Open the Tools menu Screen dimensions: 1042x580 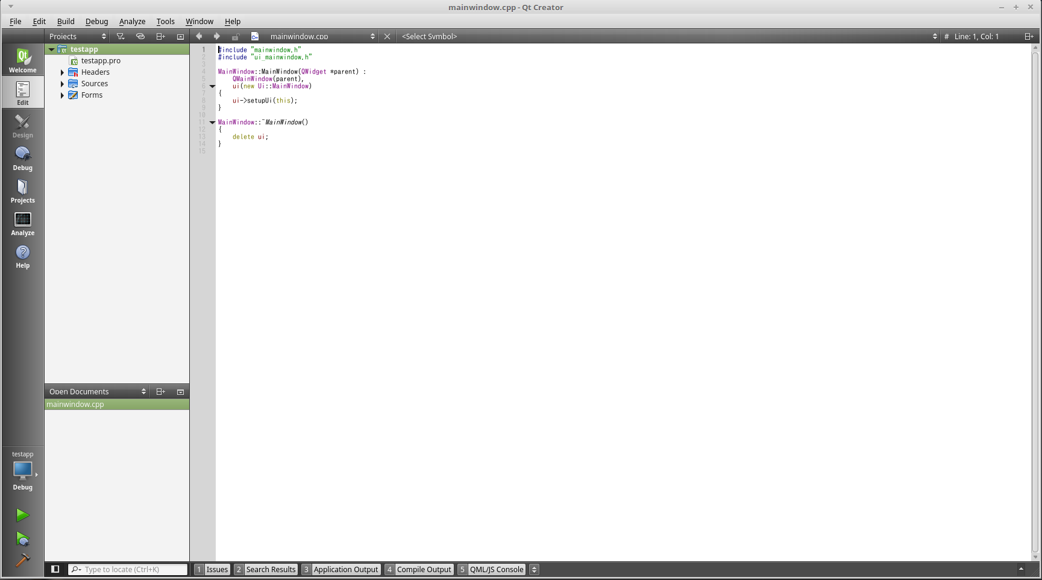165,21
